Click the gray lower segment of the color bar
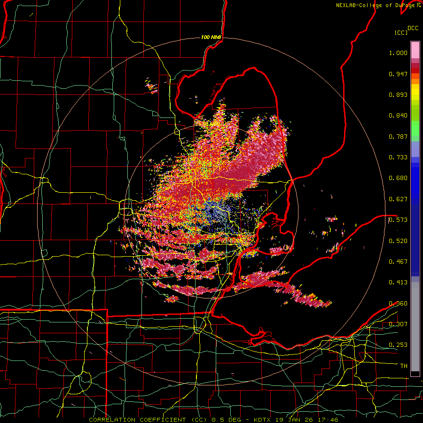This screenshot has height=423, width=423. tap(415, 327)
